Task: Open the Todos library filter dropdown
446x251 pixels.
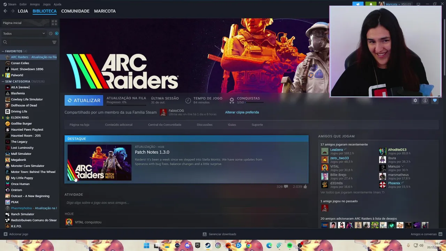Action: coord(24,33)
